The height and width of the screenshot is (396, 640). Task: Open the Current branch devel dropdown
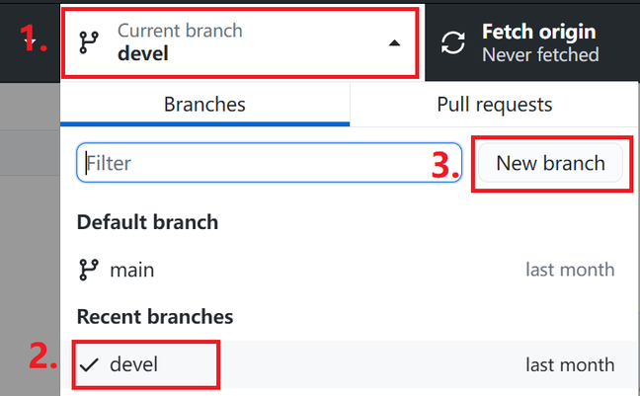point(240,42)
